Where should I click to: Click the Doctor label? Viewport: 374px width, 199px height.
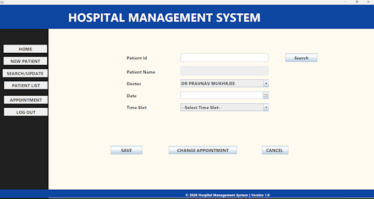pos(134,84)
